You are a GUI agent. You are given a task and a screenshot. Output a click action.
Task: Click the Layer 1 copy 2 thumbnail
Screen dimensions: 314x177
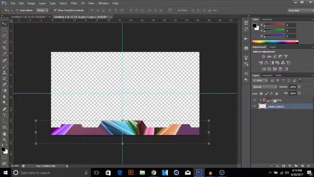click(x=262, y=106)
